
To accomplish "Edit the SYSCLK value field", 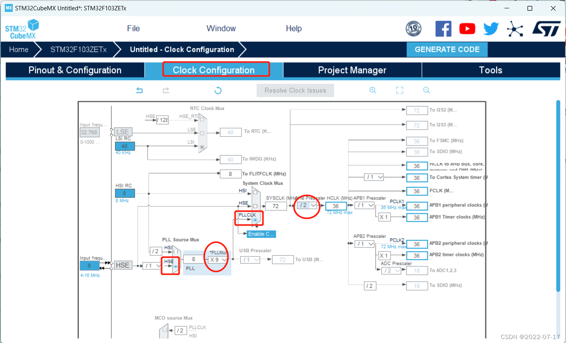I will tap(275, 206).
